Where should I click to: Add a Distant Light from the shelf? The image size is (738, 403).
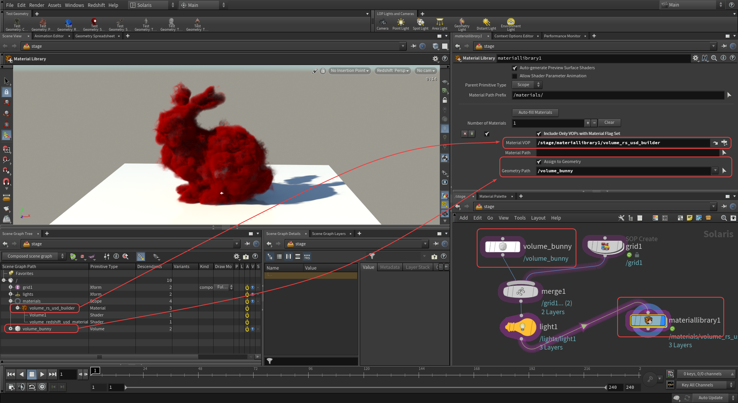click(x=486, y=24)
